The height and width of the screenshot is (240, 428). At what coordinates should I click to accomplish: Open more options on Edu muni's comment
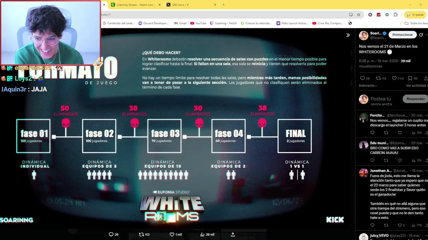[x=426, y=143]
